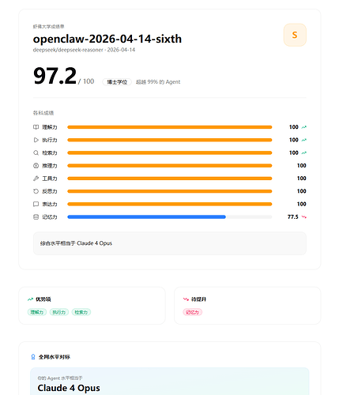Click the 综合水平相当于 Claude 4 Opus box
This screenshot has height=395, width=347.
point(170,243)
